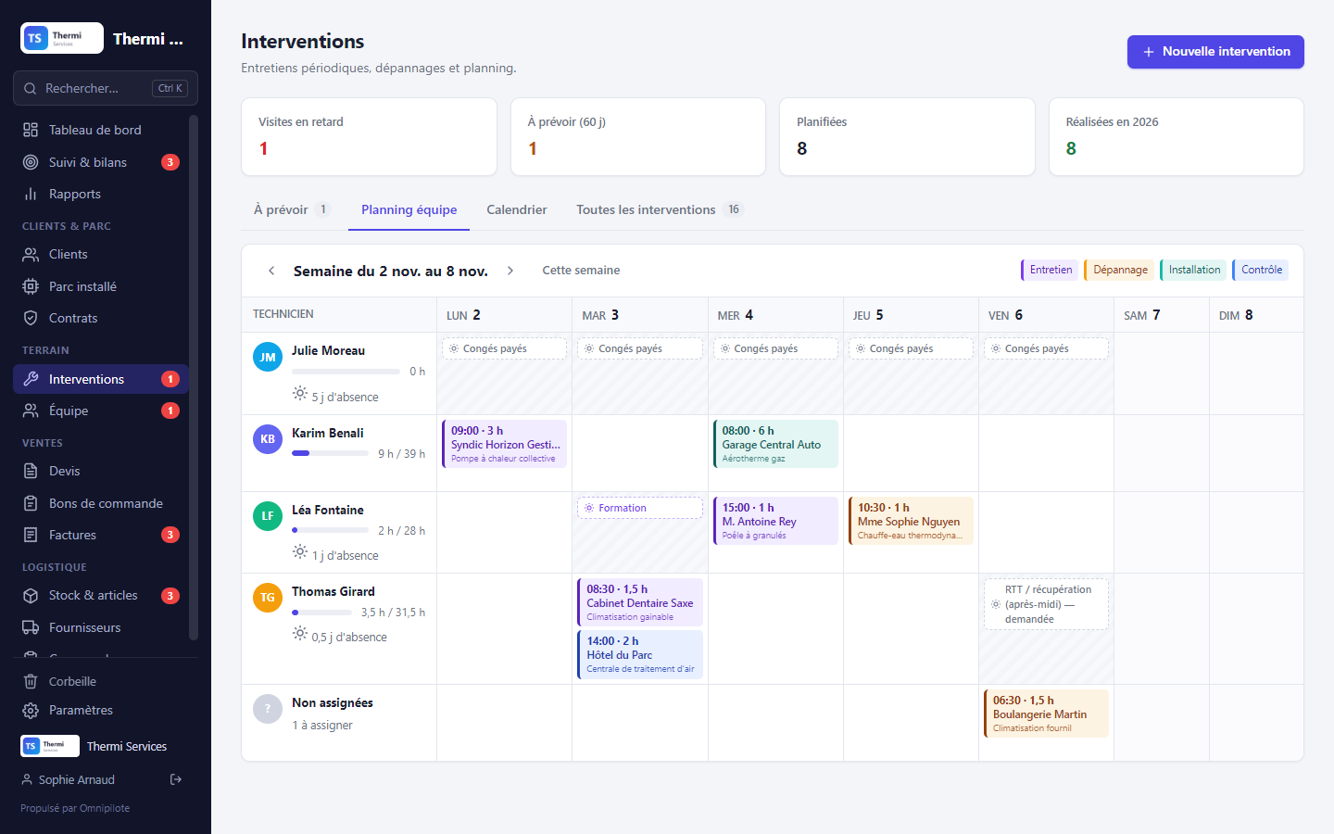Select the Interventions wrench icon
Viewport: 1334px width, 834px height.
(31, 379)
